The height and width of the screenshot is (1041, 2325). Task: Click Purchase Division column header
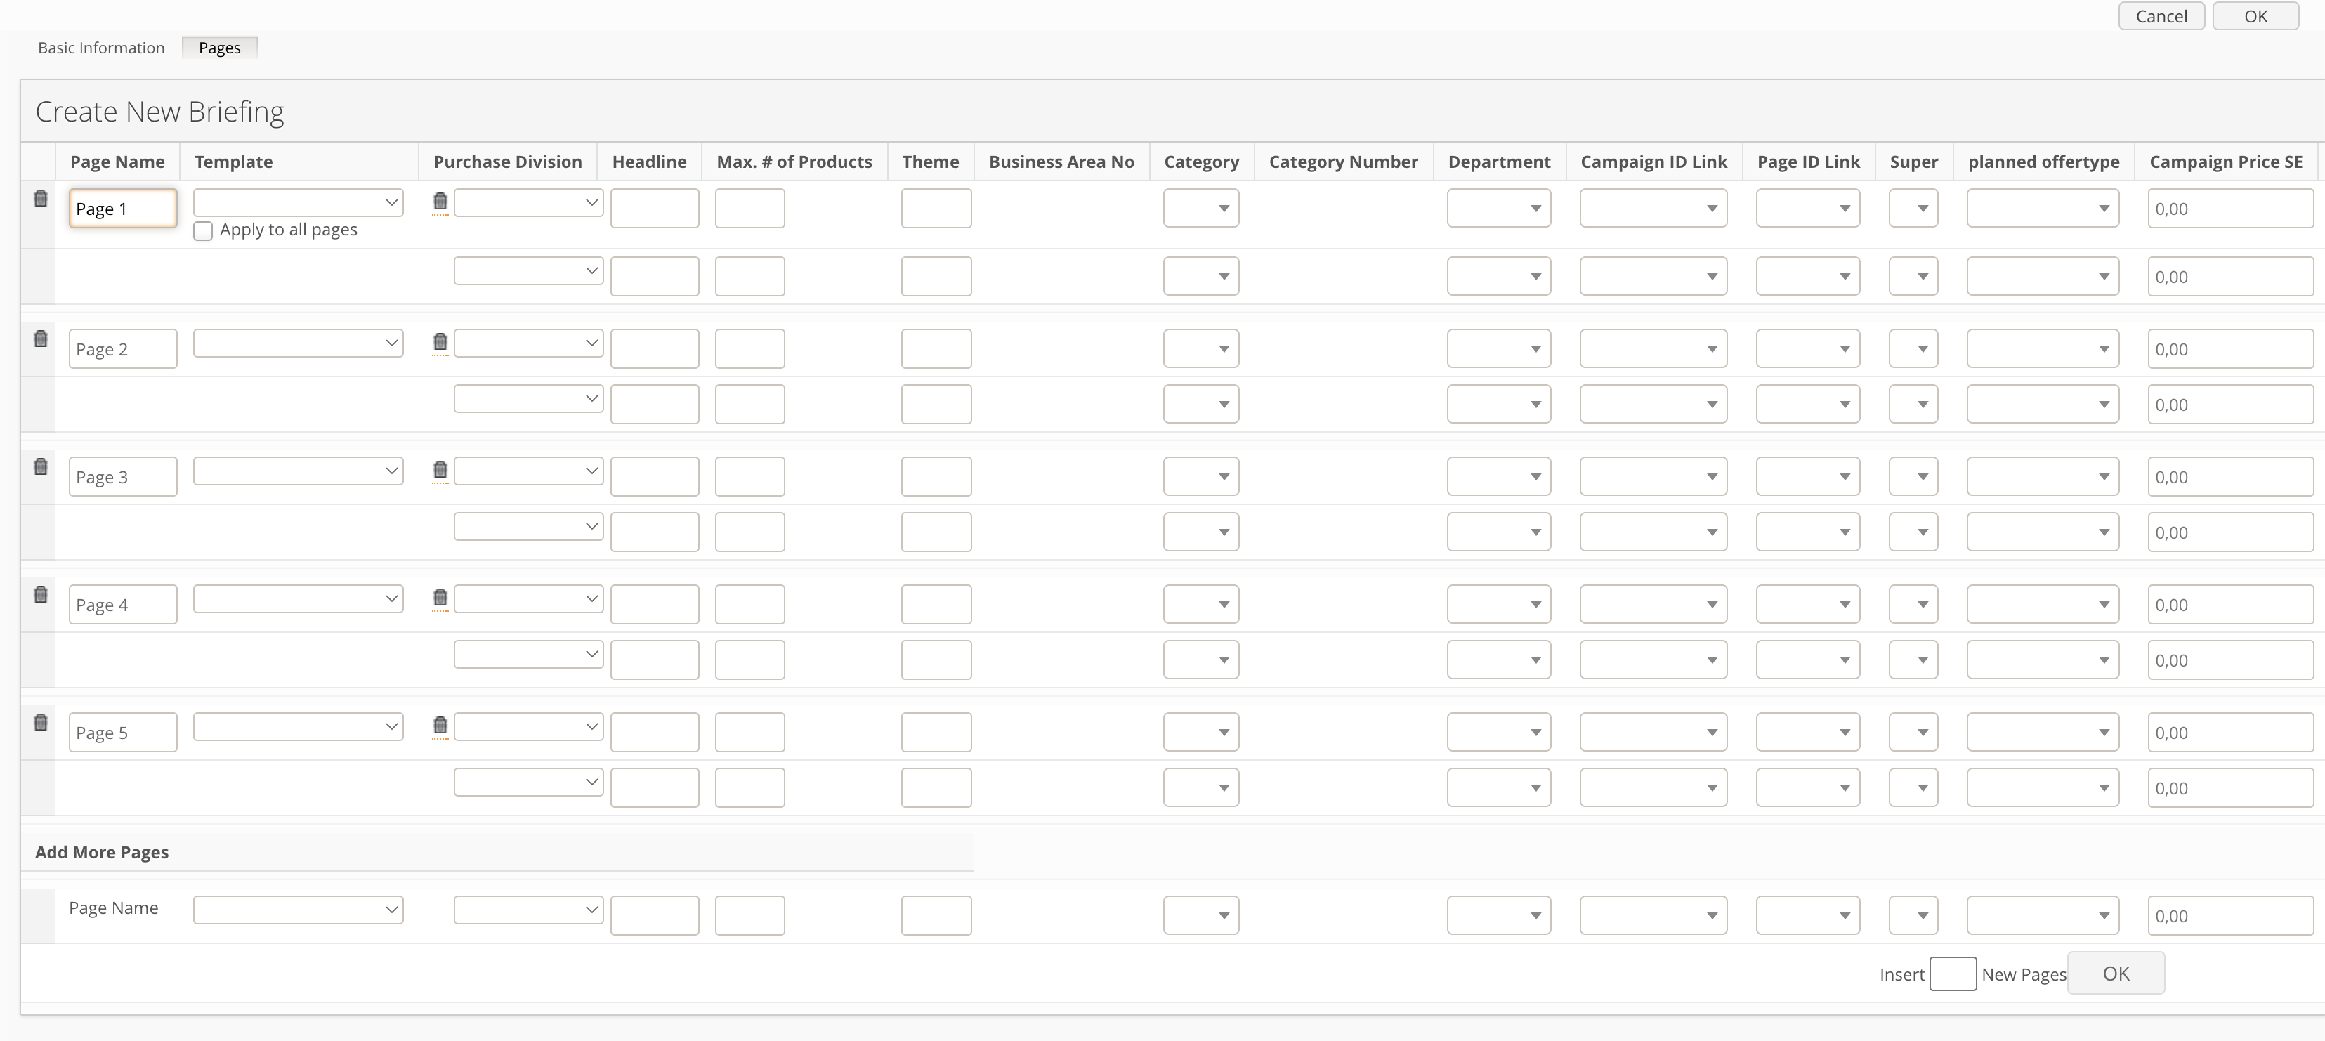[x=507, y=162]
